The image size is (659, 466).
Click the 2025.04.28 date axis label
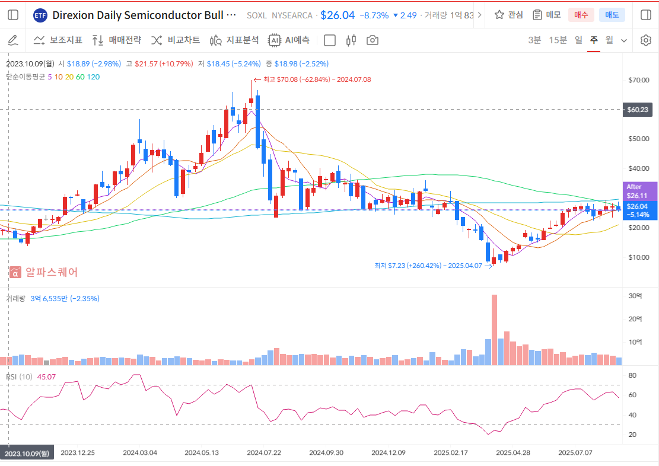point(512,453)
